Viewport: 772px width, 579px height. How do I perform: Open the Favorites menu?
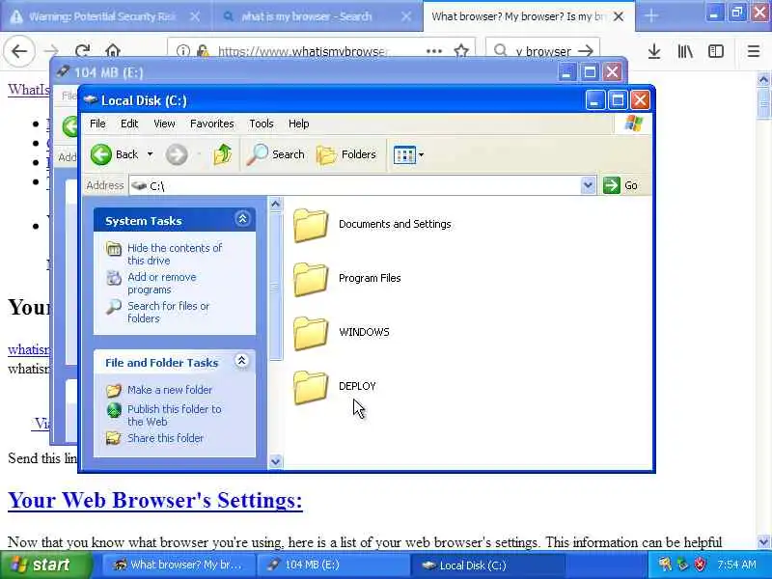[212, 124]
